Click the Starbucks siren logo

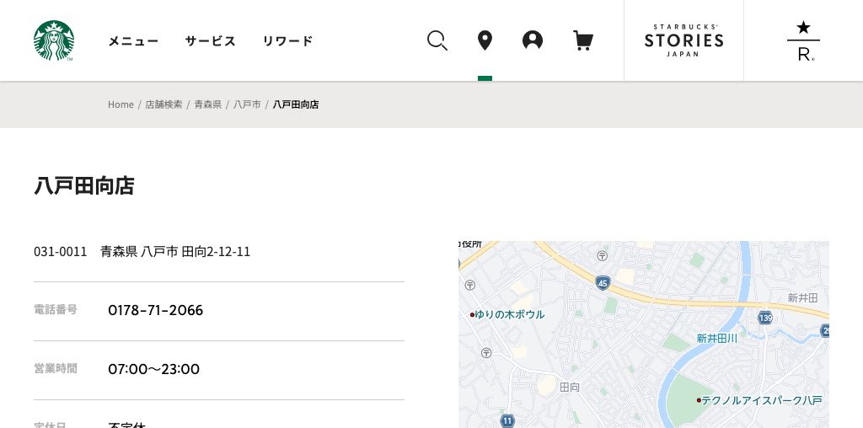tap(54, 40)
